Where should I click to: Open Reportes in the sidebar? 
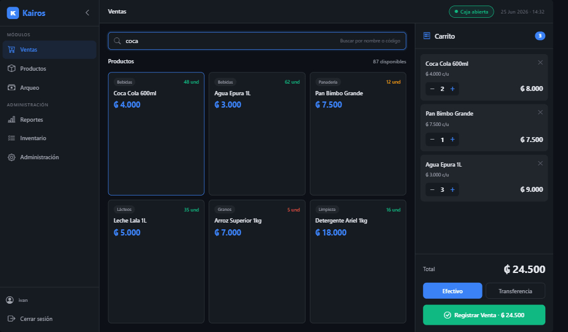49,120
